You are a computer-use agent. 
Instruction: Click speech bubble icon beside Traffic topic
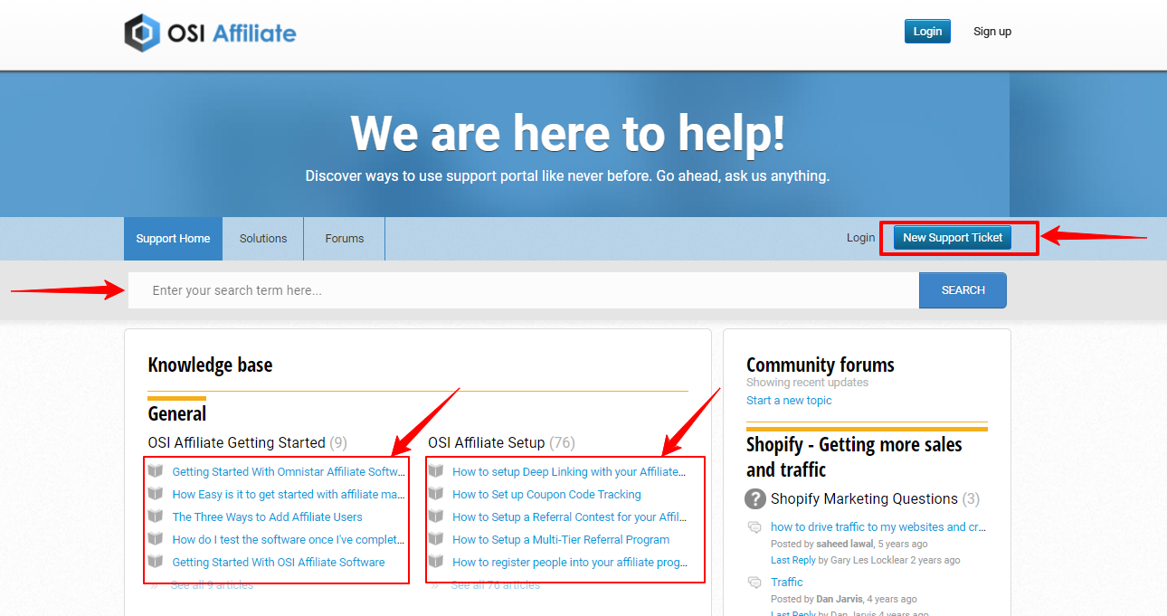tap(754, 583)
